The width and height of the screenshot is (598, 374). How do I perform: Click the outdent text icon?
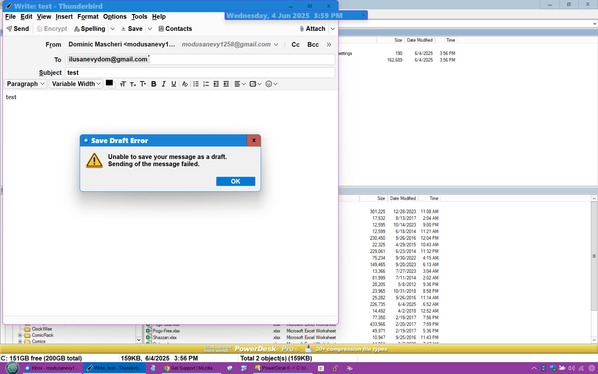click(x=216, y=84)
